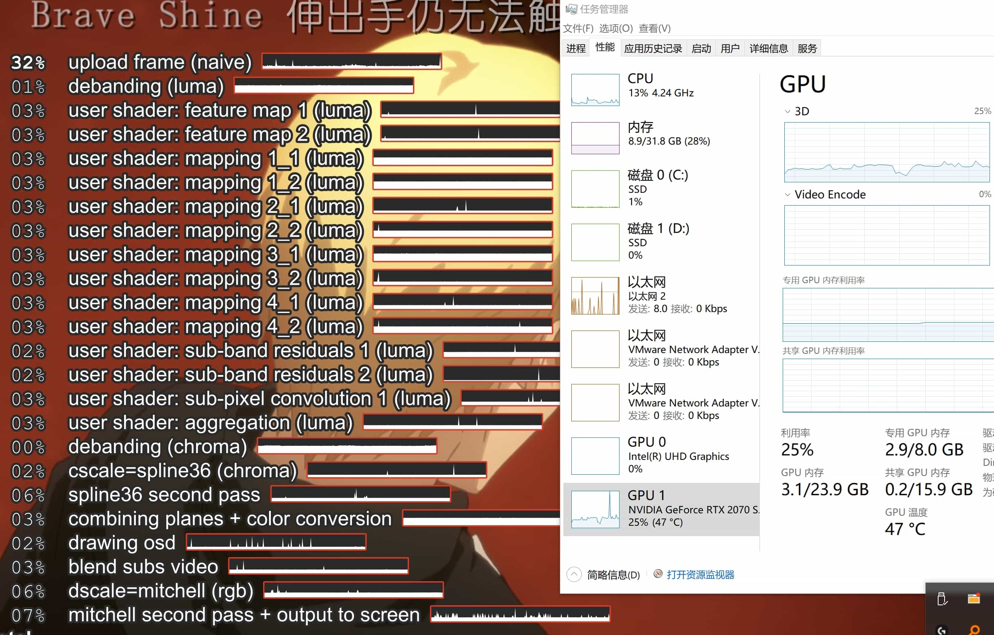Click the 'cscale=spline36 (chroma)' row in the video player
The width and height of the screenshot is (994, 635).
(x=248, y=470)
